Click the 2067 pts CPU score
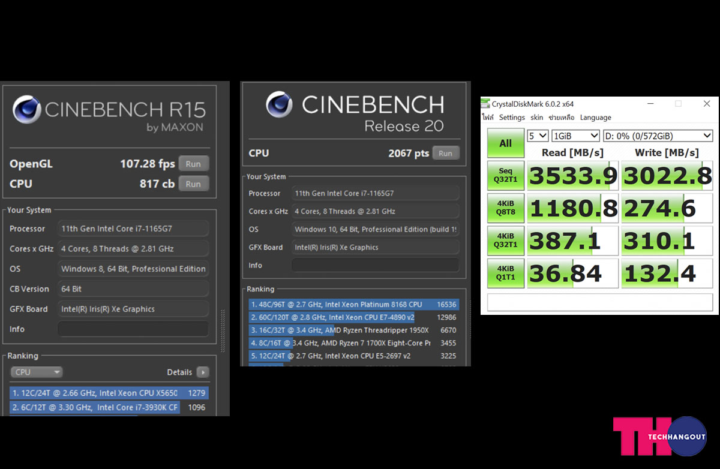 tap(409, 154)
